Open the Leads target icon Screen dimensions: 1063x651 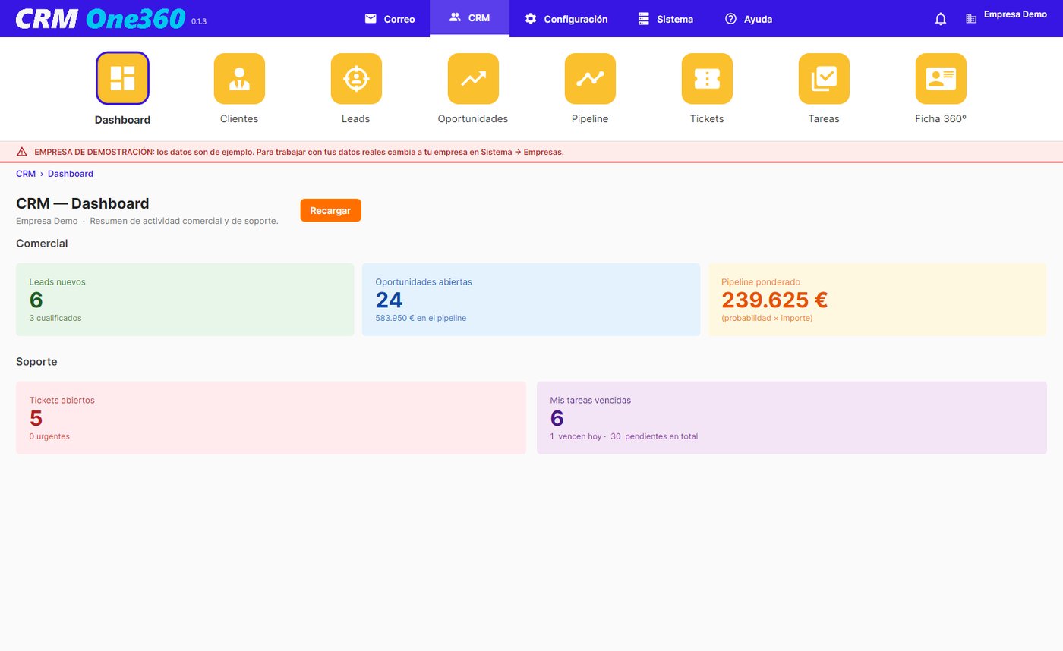tap(356, 78)
